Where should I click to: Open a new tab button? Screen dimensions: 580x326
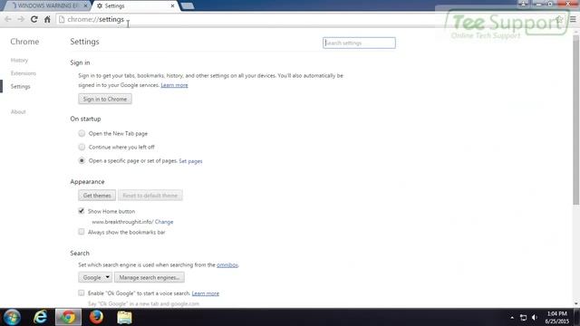click(x=188, y=6)
